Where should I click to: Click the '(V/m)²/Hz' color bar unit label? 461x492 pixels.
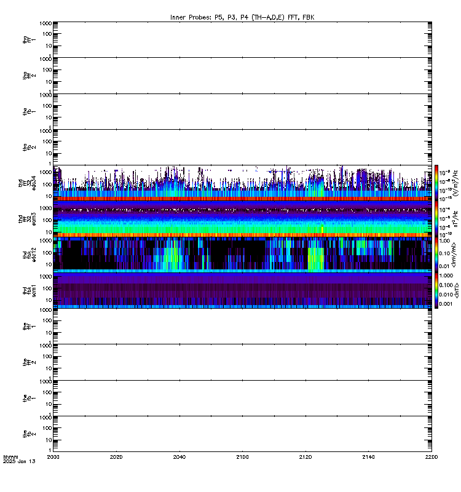tap(455, 183)
